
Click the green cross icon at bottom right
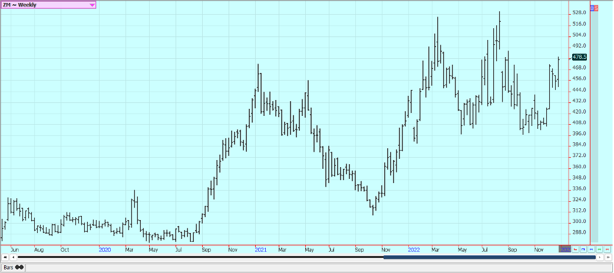click(599, 249)
